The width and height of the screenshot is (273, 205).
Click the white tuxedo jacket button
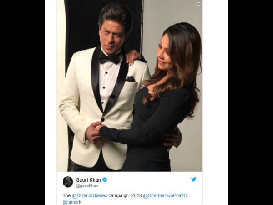(x=103, y=119)
